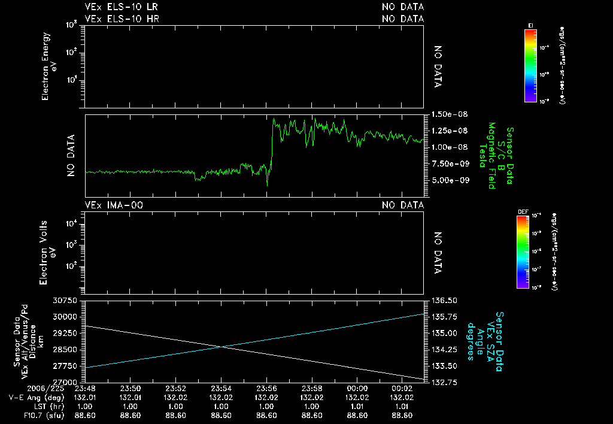Click the 29250 km distance tick
The image size is (613, 424).
65,333
